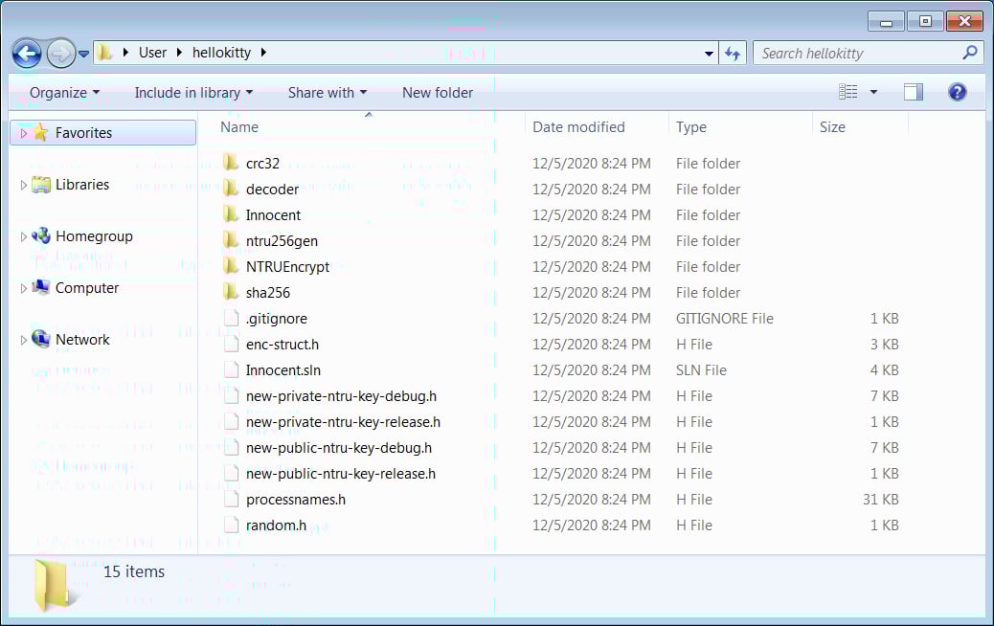Screen dimensions: 994x626
Task: Click the Homegroup icon in sidebar
Action: pos(41,235)
